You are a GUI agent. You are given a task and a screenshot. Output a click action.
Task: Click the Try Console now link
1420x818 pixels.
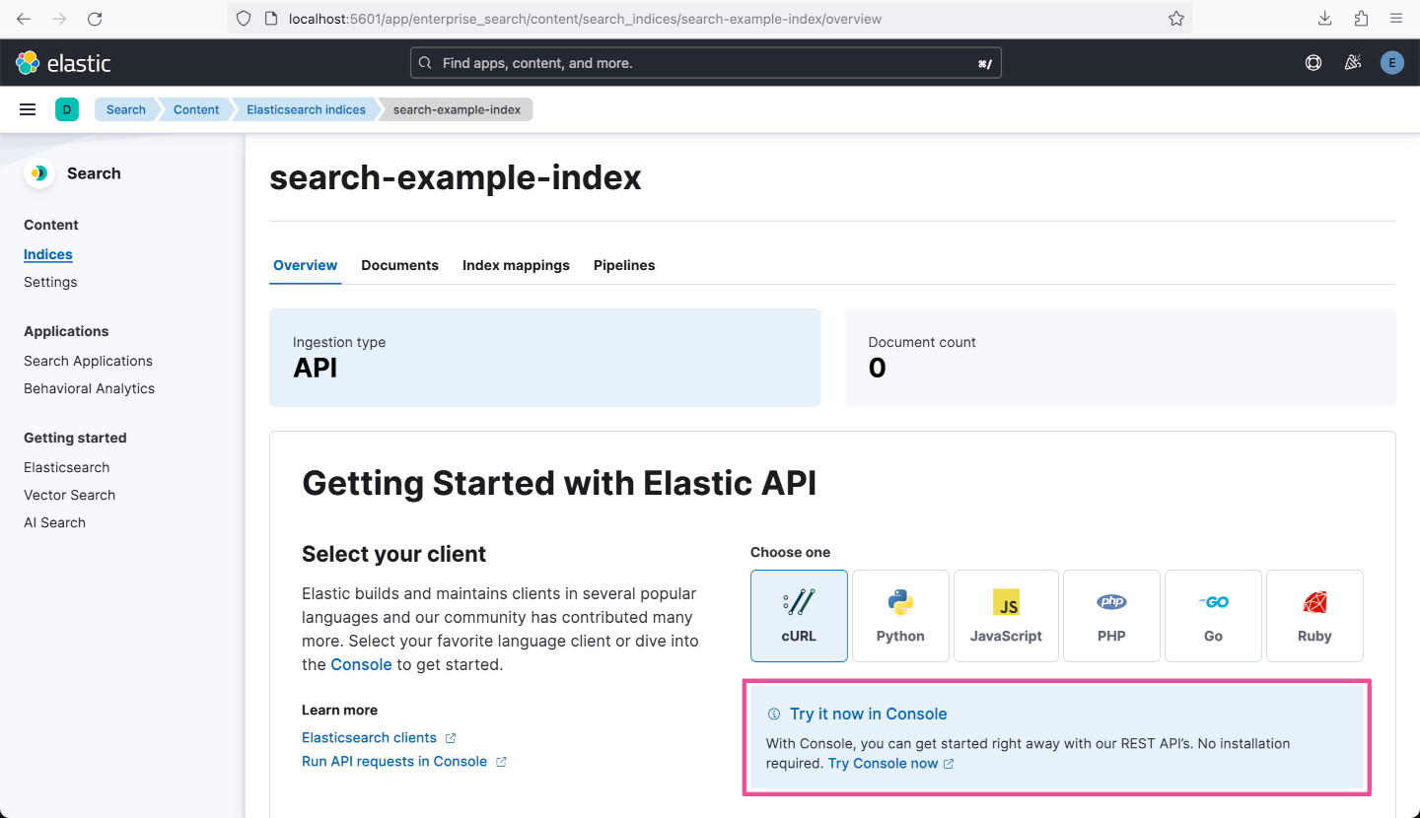890,763
